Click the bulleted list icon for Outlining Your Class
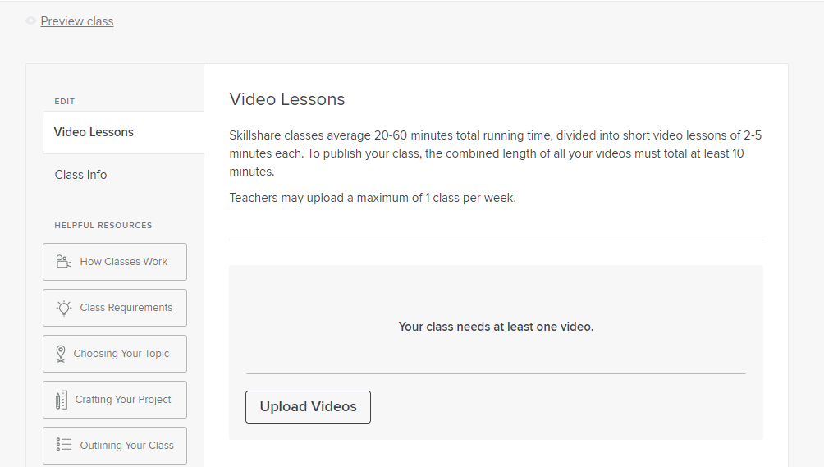Image resolution: width=824 pixels, height=467 pixels. 63,445
